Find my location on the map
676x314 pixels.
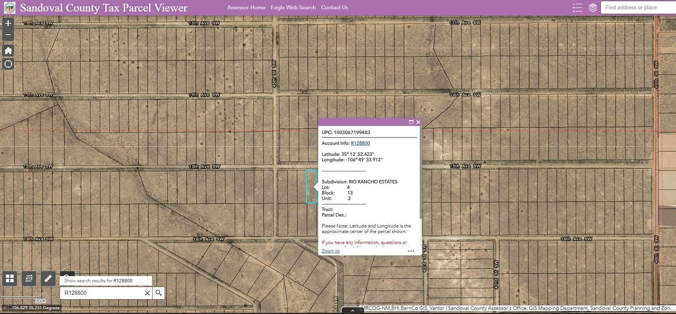[8, 64]
